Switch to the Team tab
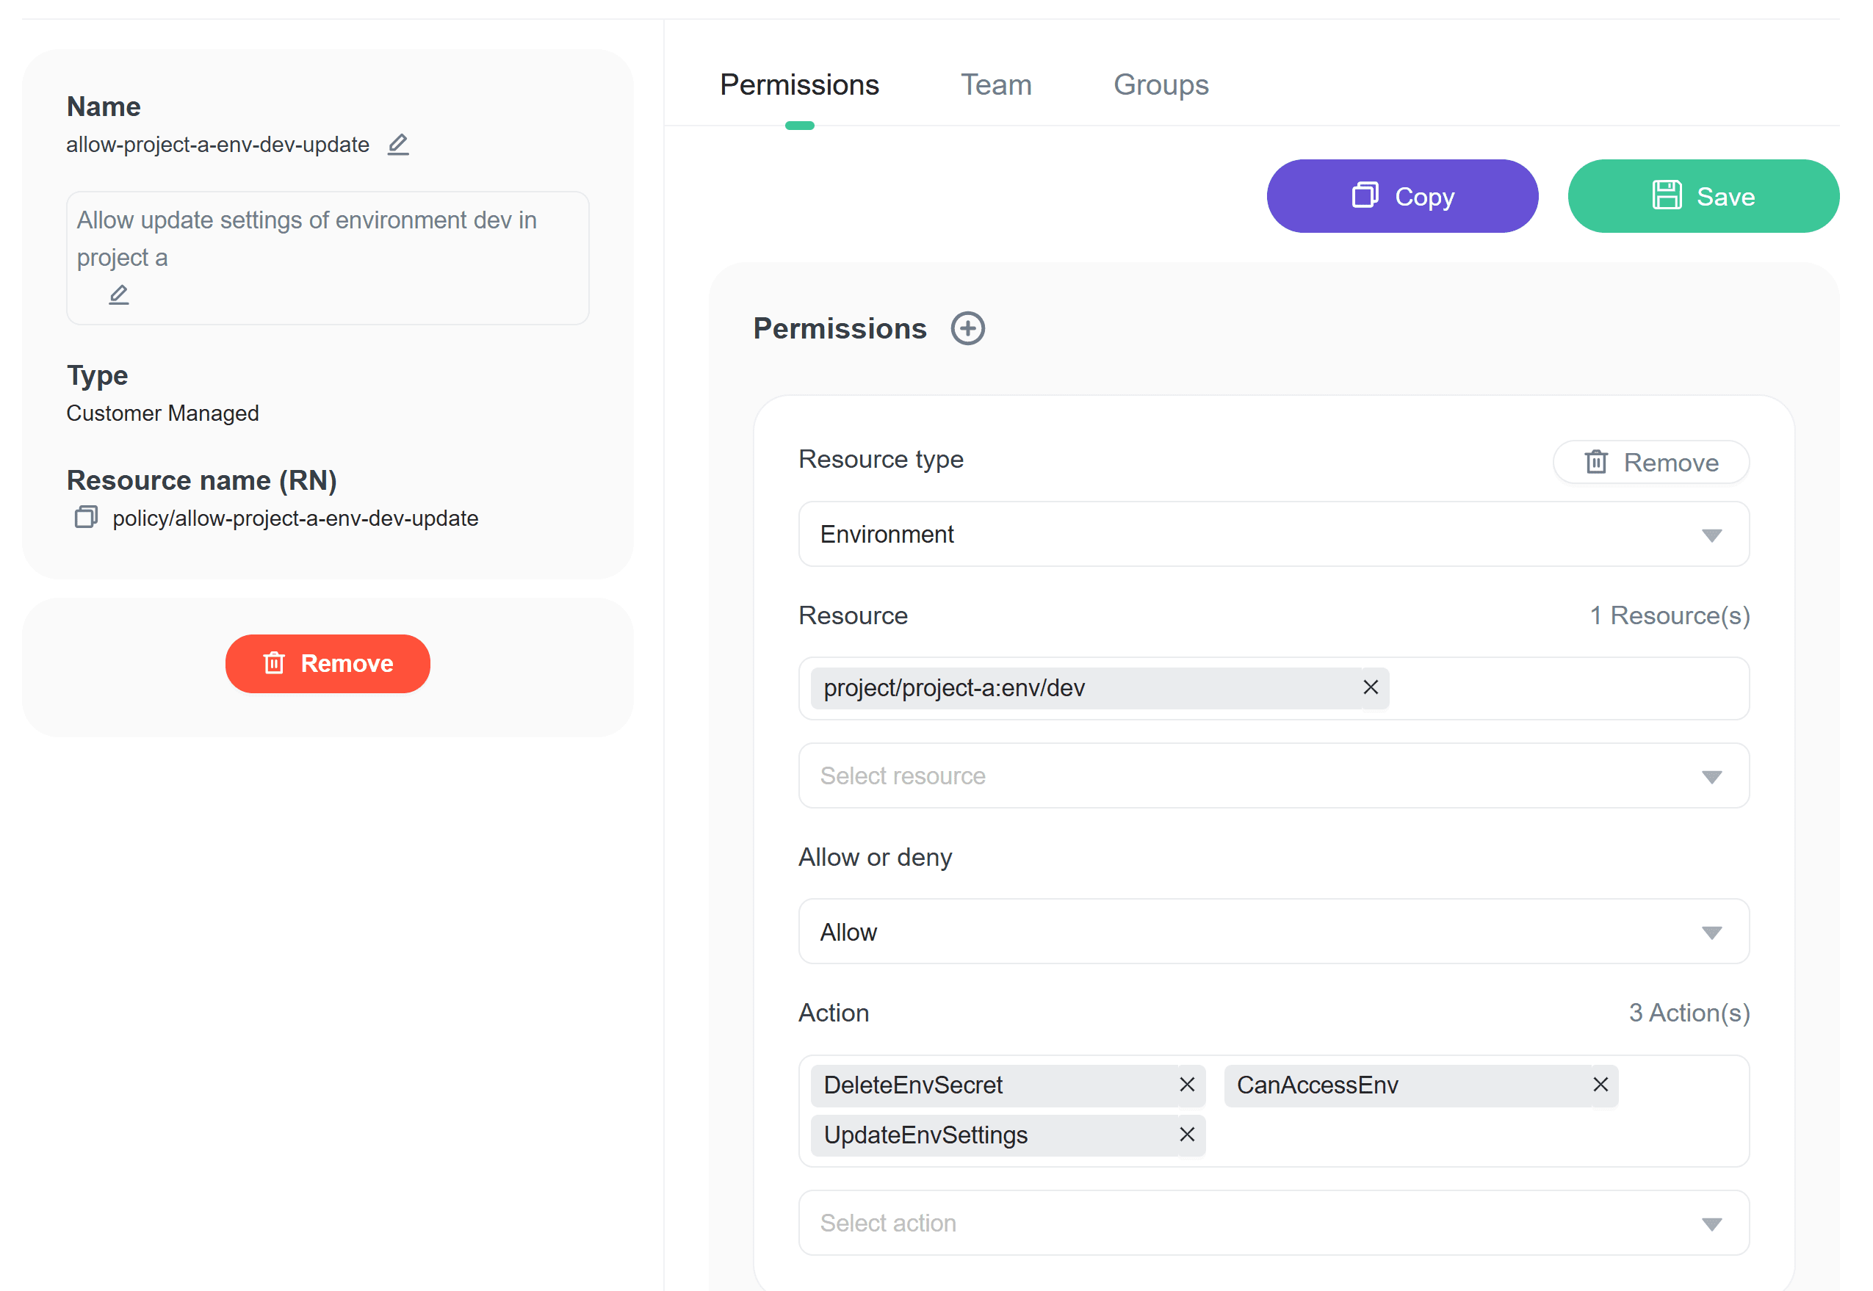 coord(995,85)
